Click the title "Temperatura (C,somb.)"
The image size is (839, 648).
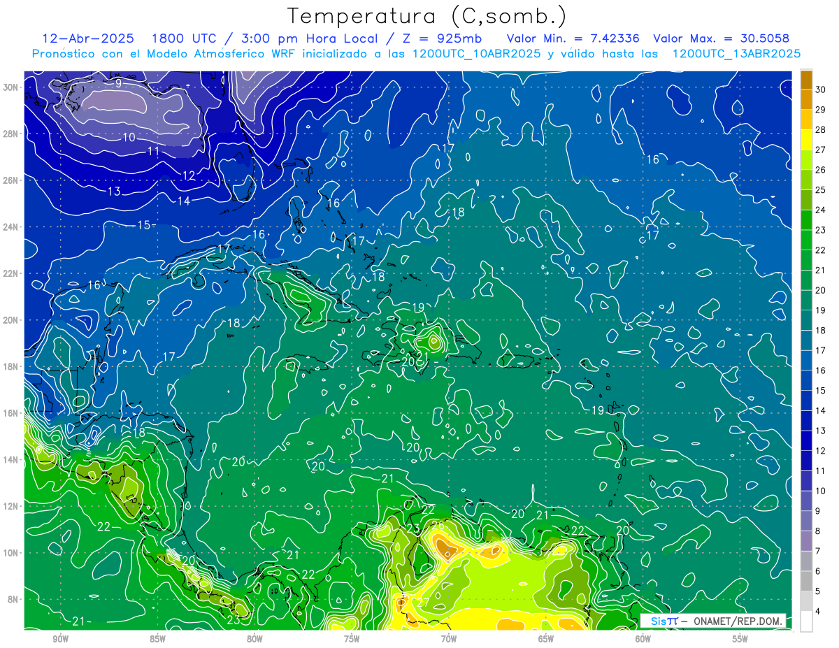[427, 17]
